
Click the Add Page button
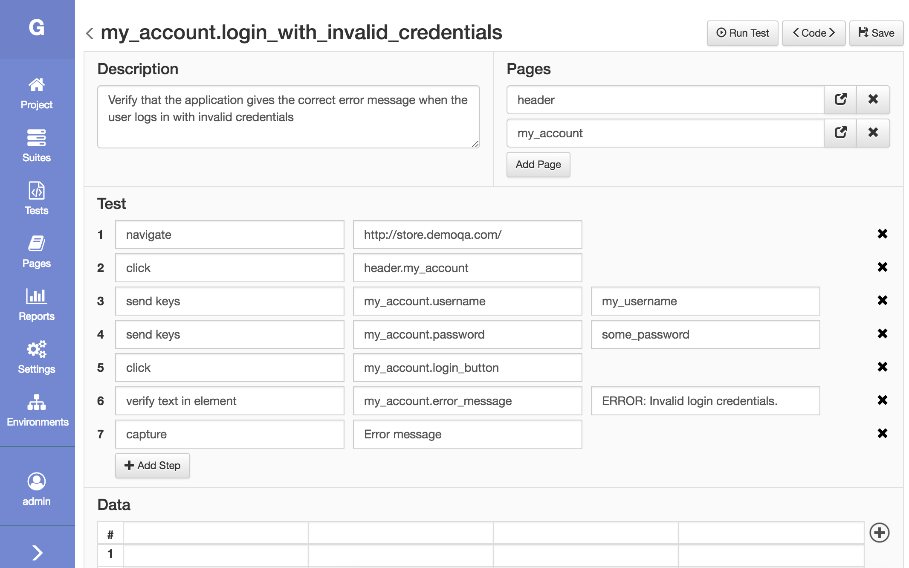(538, 165)
